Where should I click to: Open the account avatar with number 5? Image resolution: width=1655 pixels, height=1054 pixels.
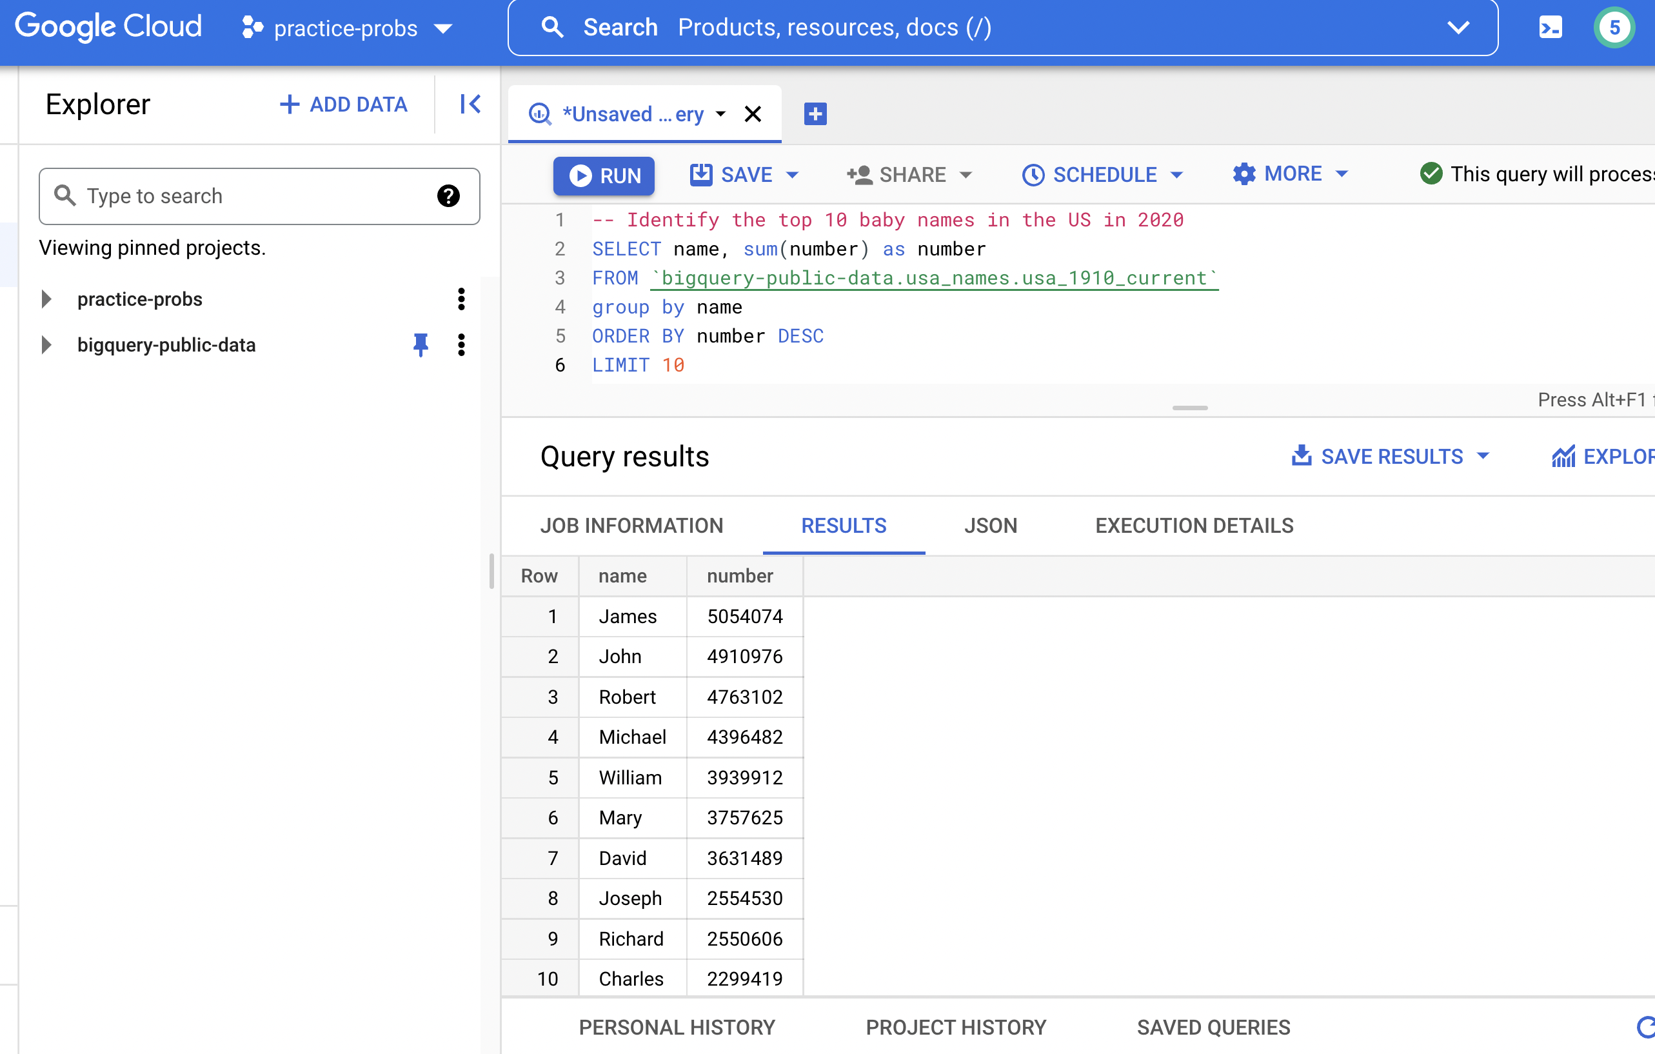click(1614, 28)
